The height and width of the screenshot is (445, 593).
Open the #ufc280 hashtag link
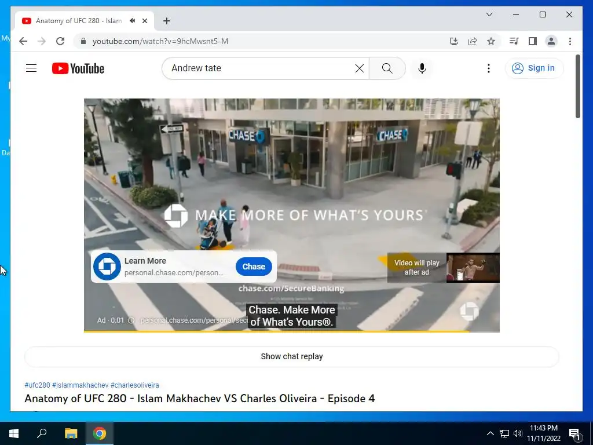click(x=37, y=385)
